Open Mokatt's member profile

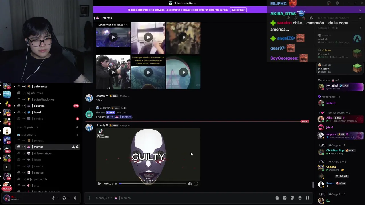pos(340,103)
